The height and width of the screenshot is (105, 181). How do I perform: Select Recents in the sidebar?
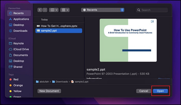tap(19, 13)
